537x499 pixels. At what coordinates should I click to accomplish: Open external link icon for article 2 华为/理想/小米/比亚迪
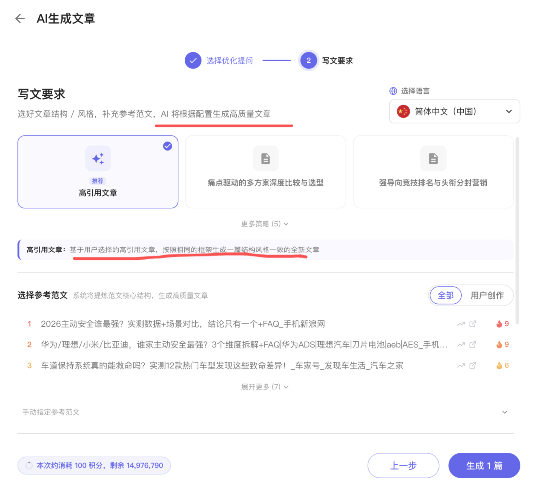pos(473,344)
